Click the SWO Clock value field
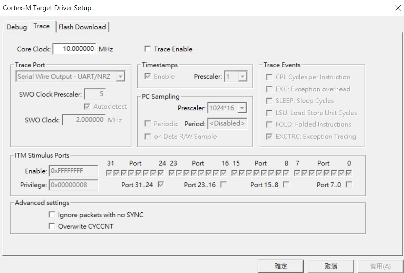Screen dimensions: 404x273 84,120
